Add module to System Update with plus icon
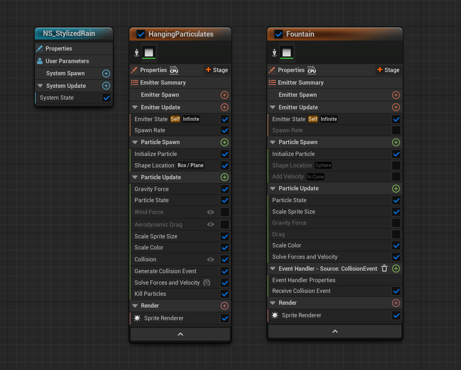The image size is (461, 370). pyautogui.click(x=106, y=86)
